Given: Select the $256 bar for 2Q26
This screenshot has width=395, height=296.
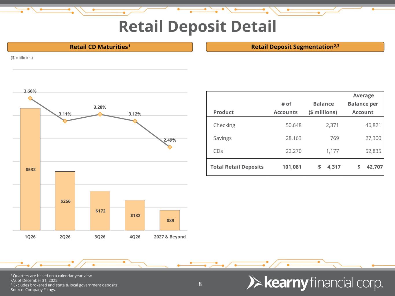Looking at the screenshot, I should point(65,201).
